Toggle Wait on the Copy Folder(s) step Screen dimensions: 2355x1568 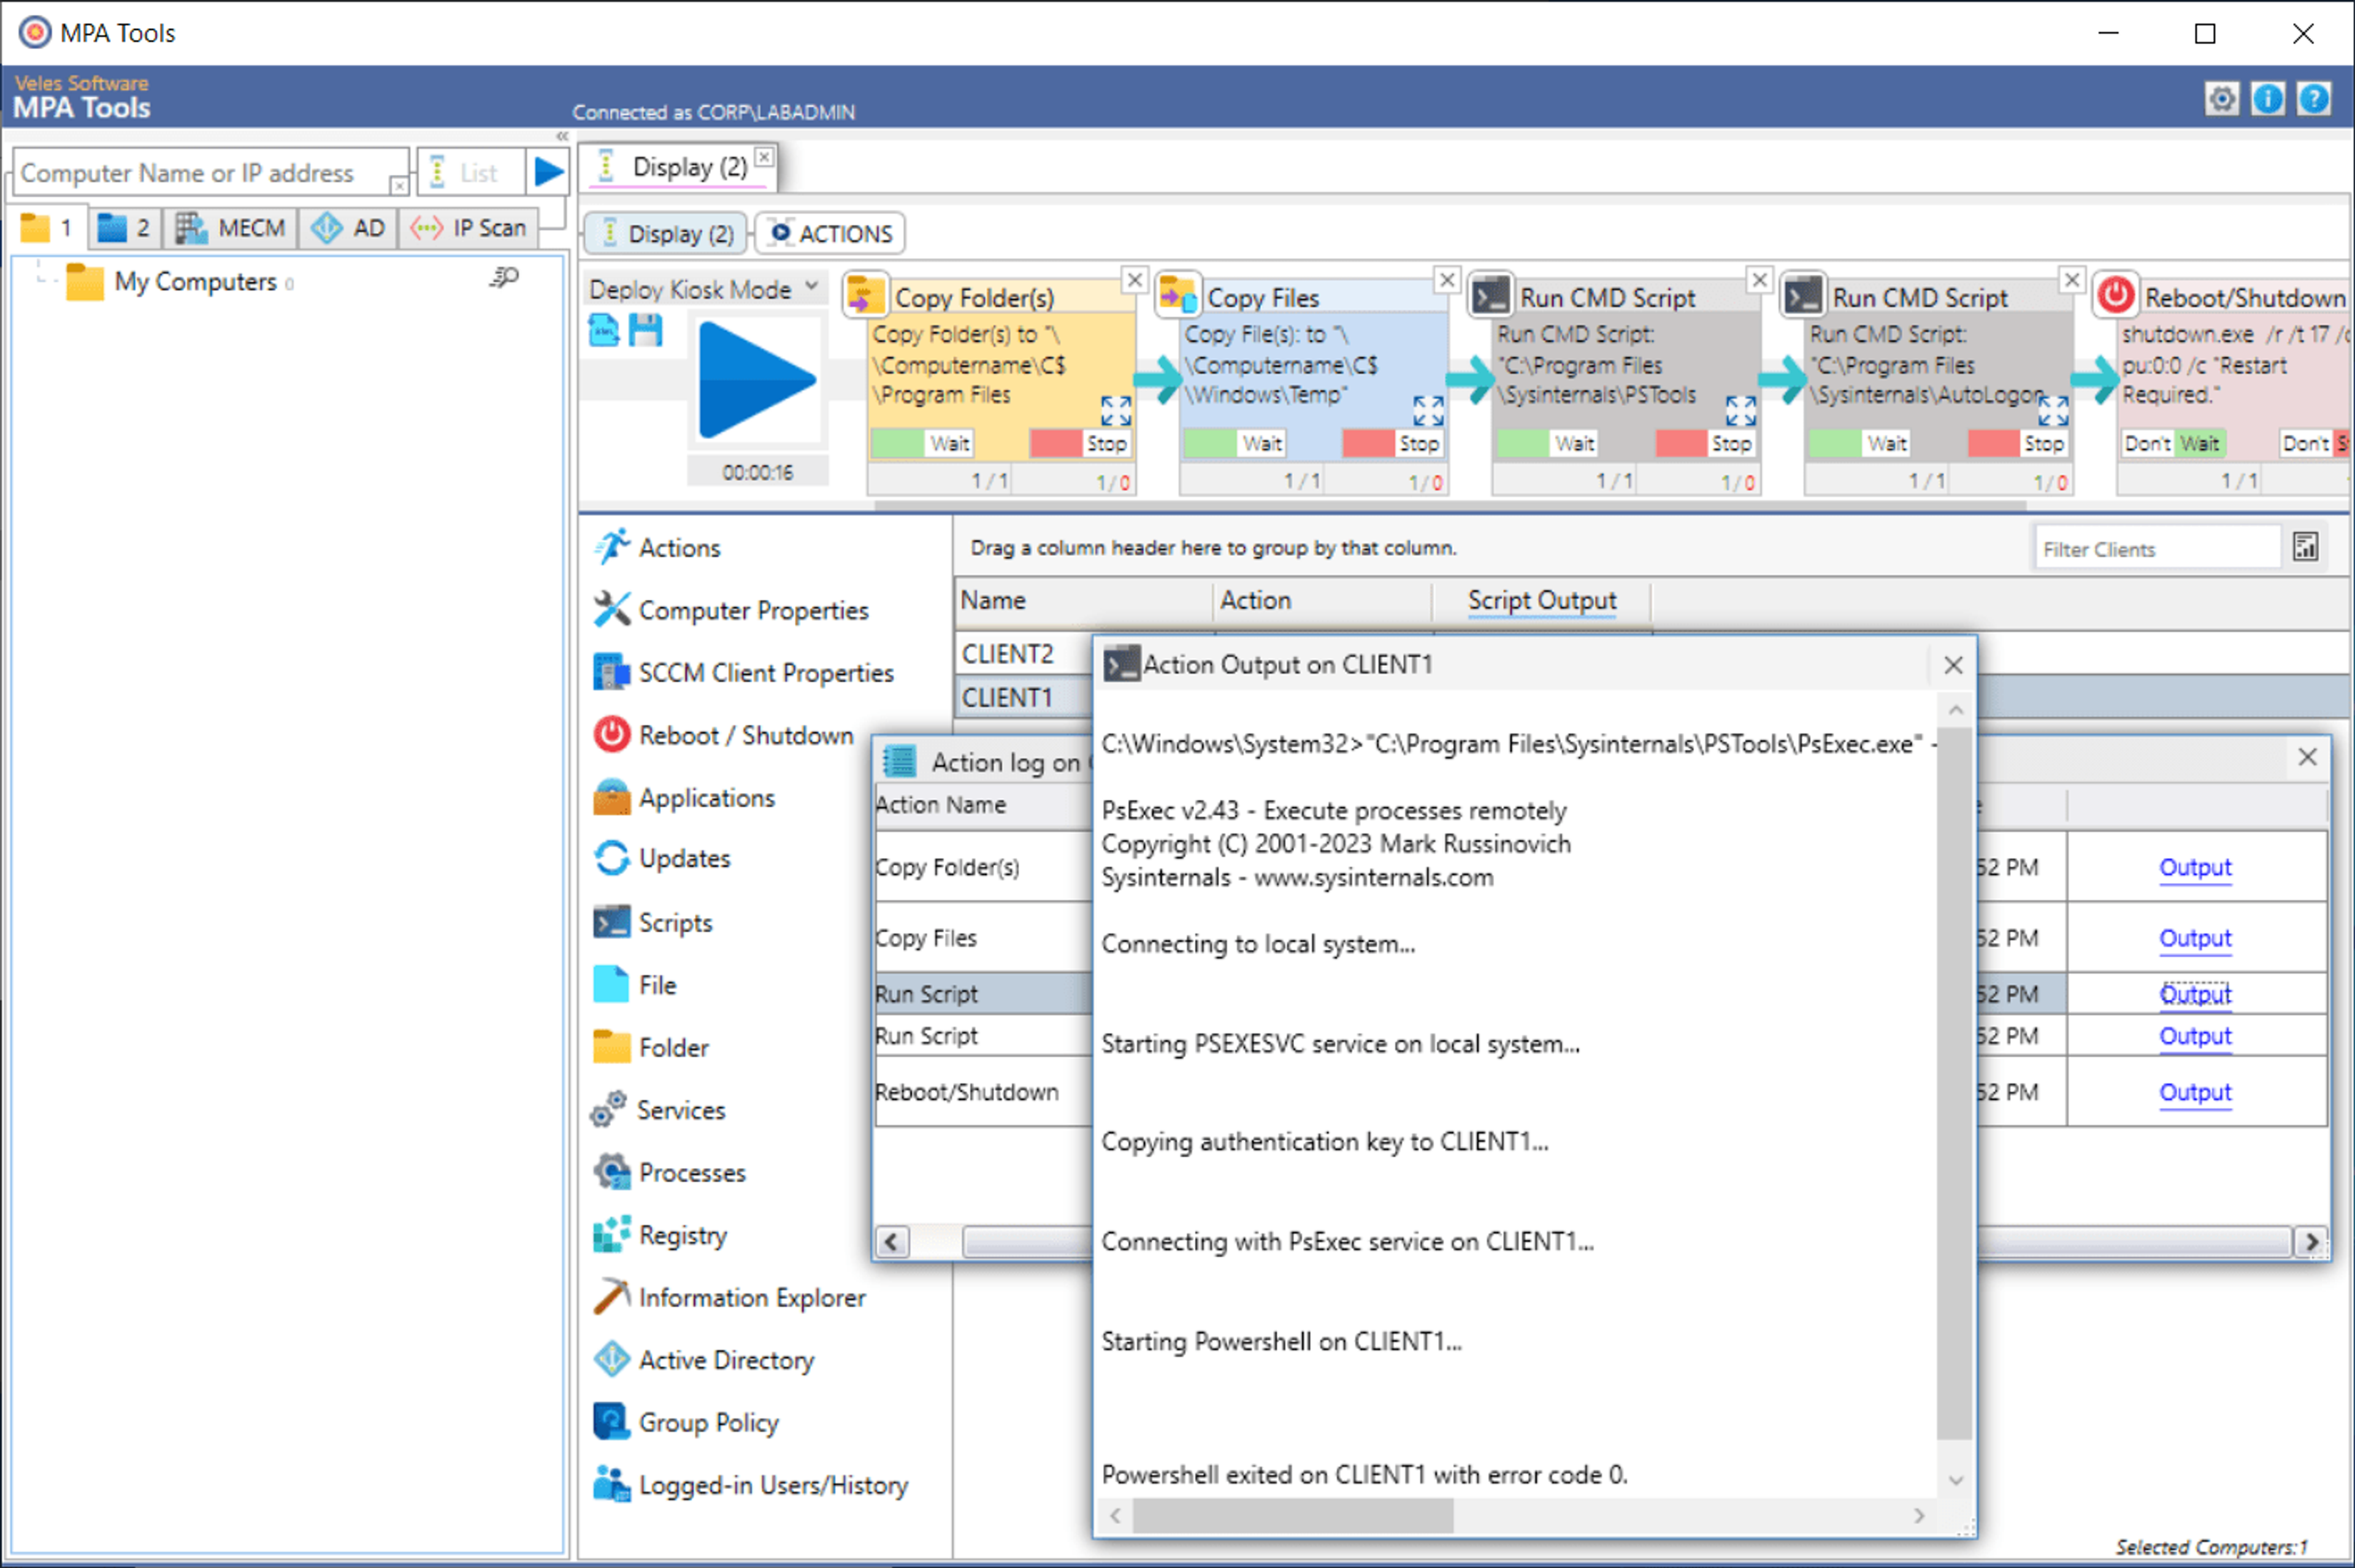tap(922, 443)
